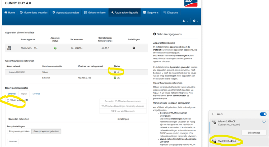The height and width of the screenshot is (147, 269).
Task: Switch to WLAN communication tab
Action: point(24,94)
